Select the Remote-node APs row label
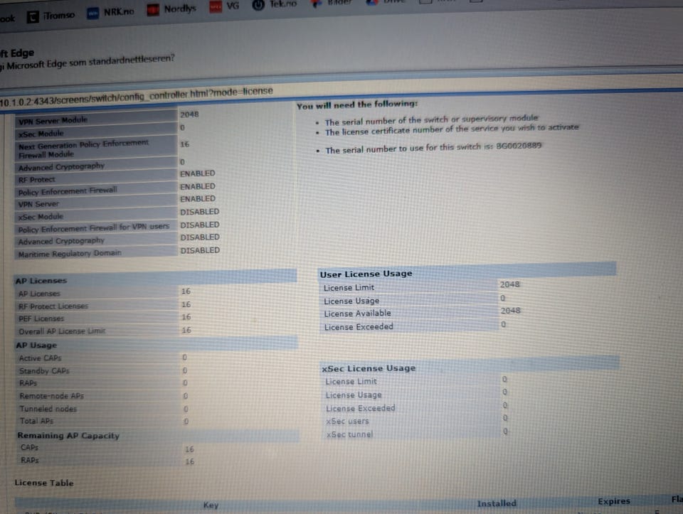The width and height of the screenshot is (683, 514). click(51, 396)
